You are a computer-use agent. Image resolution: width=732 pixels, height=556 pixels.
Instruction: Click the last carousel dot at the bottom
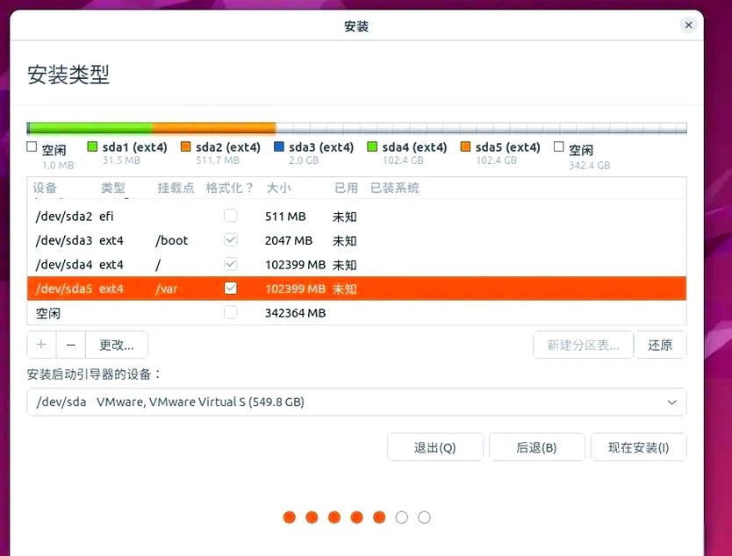(x=425, y=517)
